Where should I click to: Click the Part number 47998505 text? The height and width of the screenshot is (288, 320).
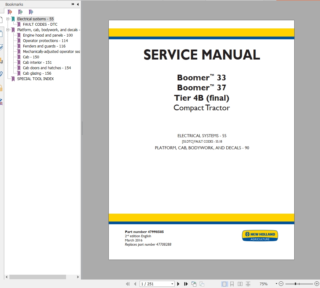pyautogui.click(x=144, y=232)
